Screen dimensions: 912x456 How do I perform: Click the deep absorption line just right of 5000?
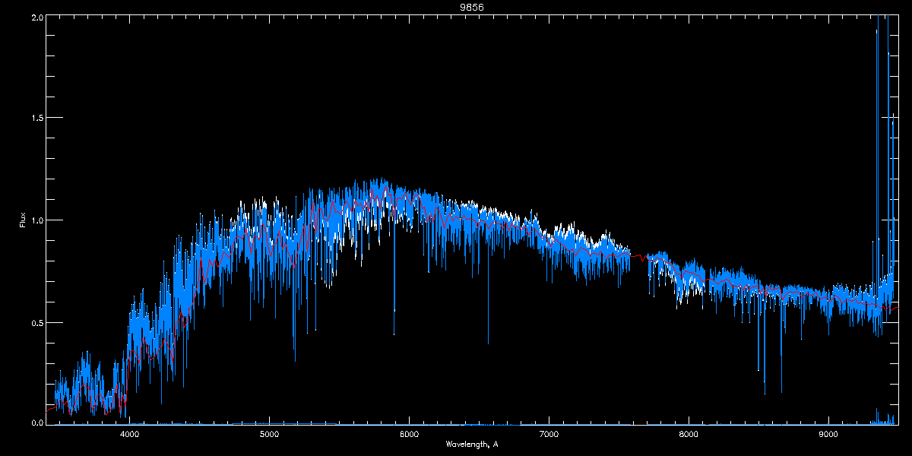coord(295,359)
